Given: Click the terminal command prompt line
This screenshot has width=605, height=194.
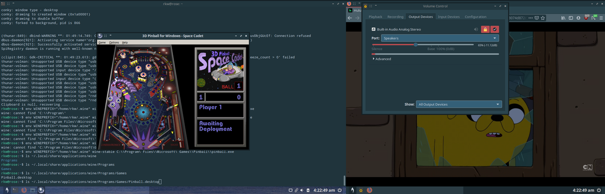Looking at the screenshot, I should click(x=80, y=182).
